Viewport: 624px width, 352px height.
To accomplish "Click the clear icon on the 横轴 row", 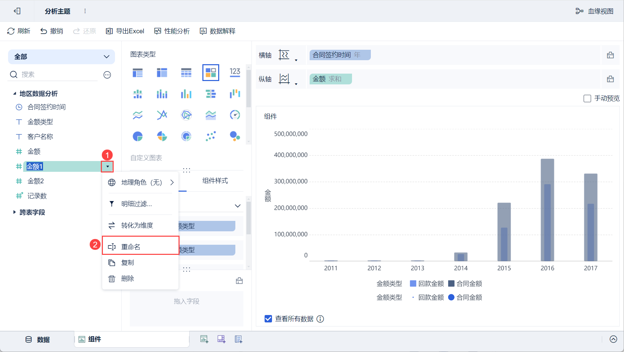I will (611, 55).
